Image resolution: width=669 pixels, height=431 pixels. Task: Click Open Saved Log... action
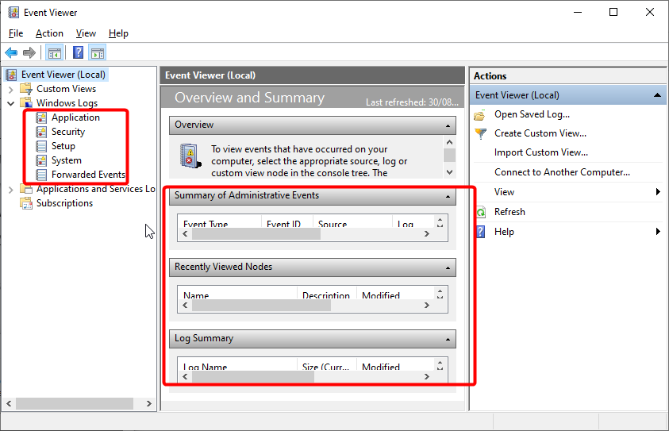click(532, 114)
